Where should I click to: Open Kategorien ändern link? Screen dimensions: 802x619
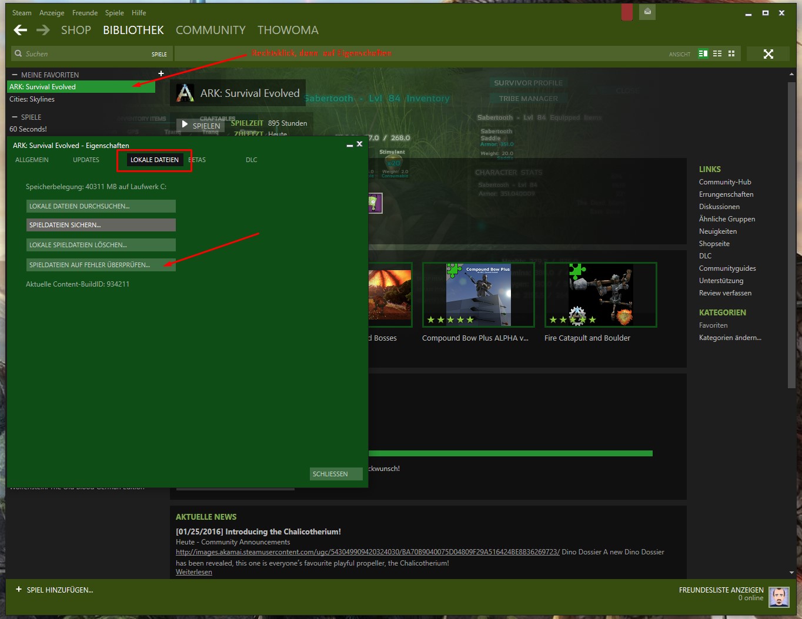(x=730, y=338)
